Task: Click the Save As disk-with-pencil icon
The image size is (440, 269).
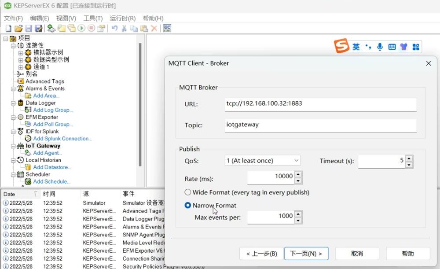Action: [38, 28]
